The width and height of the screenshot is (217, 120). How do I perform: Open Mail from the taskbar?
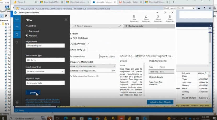[x=89, y=118]
